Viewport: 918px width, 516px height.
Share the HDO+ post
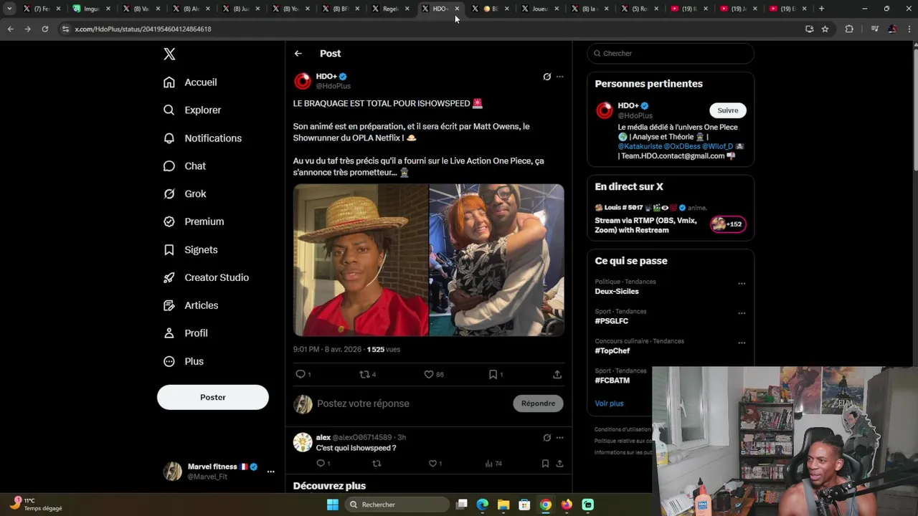[x=557, y=375]
